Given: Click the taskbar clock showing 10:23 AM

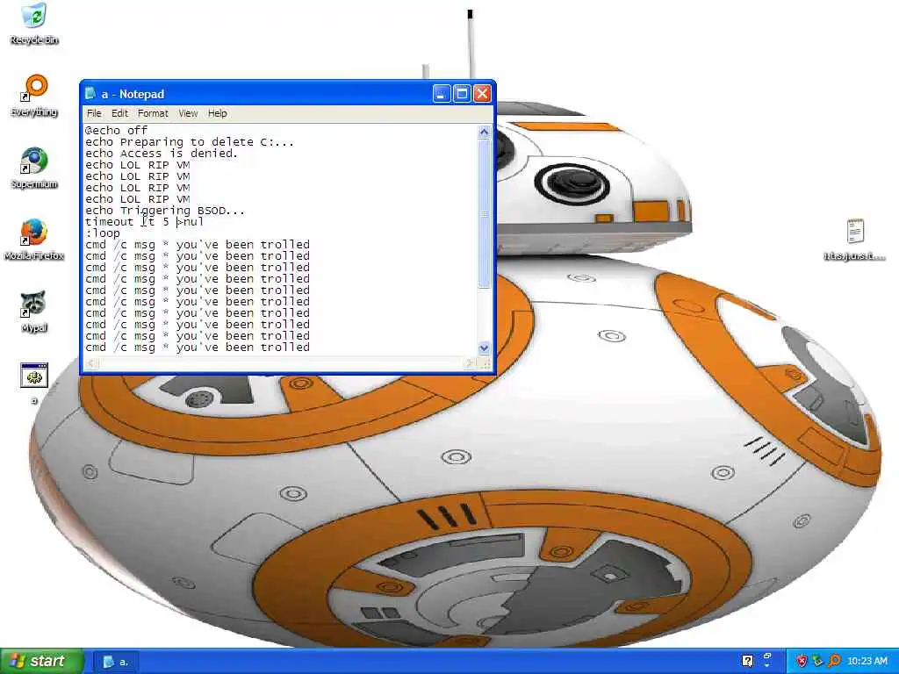Looking at the screenshot, I should (x=867, y=661).
